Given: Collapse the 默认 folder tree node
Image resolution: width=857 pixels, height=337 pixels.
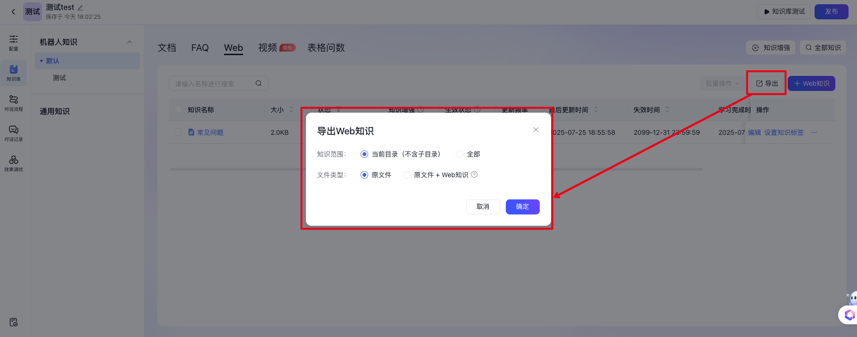Looking at the screenshot, I should point(41,61).
